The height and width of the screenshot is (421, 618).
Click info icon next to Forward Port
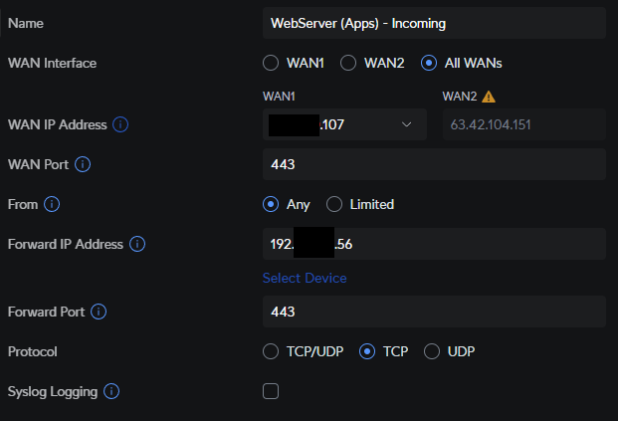[x=99, y=312]
